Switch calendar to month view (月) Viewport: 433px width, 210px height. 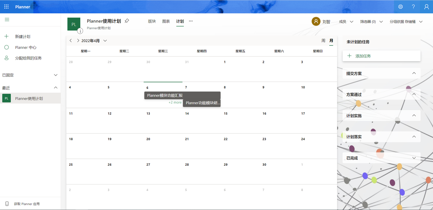pos(331,41)
